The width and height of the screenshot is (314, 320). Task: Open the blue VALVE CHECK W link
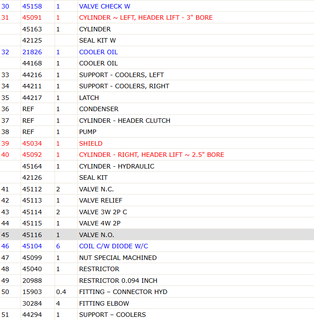click(x=105, y=6)
